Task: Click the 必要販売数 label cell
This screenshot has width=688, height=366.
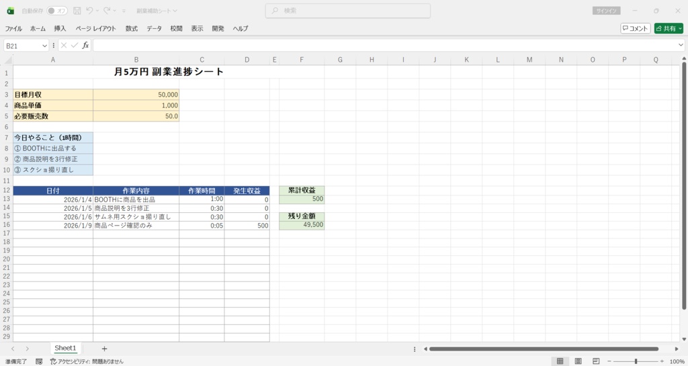Action: coord(53,116)
